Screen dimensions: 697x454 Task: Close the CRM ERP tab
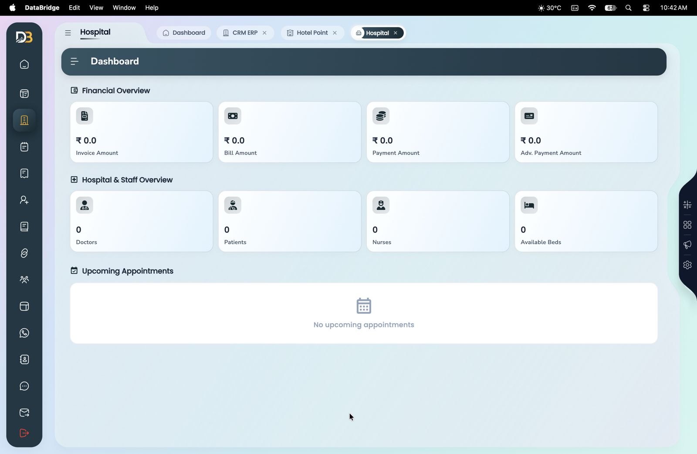tap(264, 33)
